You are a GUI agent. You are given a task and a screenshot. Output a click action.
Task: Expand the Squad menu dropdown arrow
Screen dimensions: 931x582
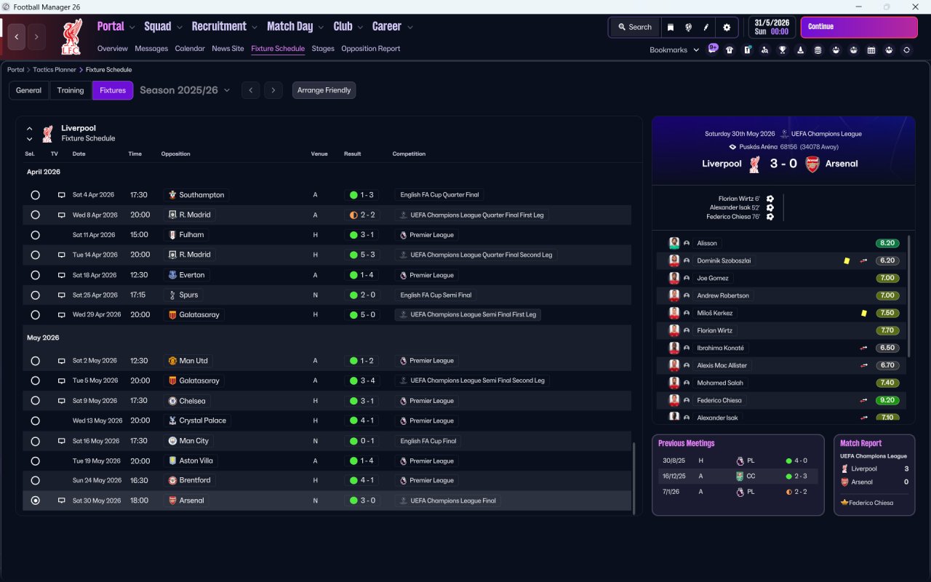tap(179, 28)
